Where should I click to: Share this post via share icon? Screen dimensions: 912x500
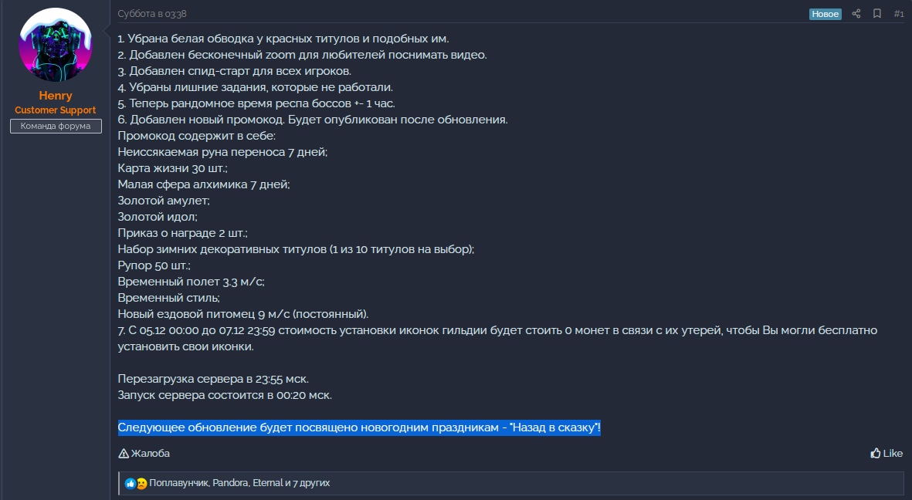[856, 14]
